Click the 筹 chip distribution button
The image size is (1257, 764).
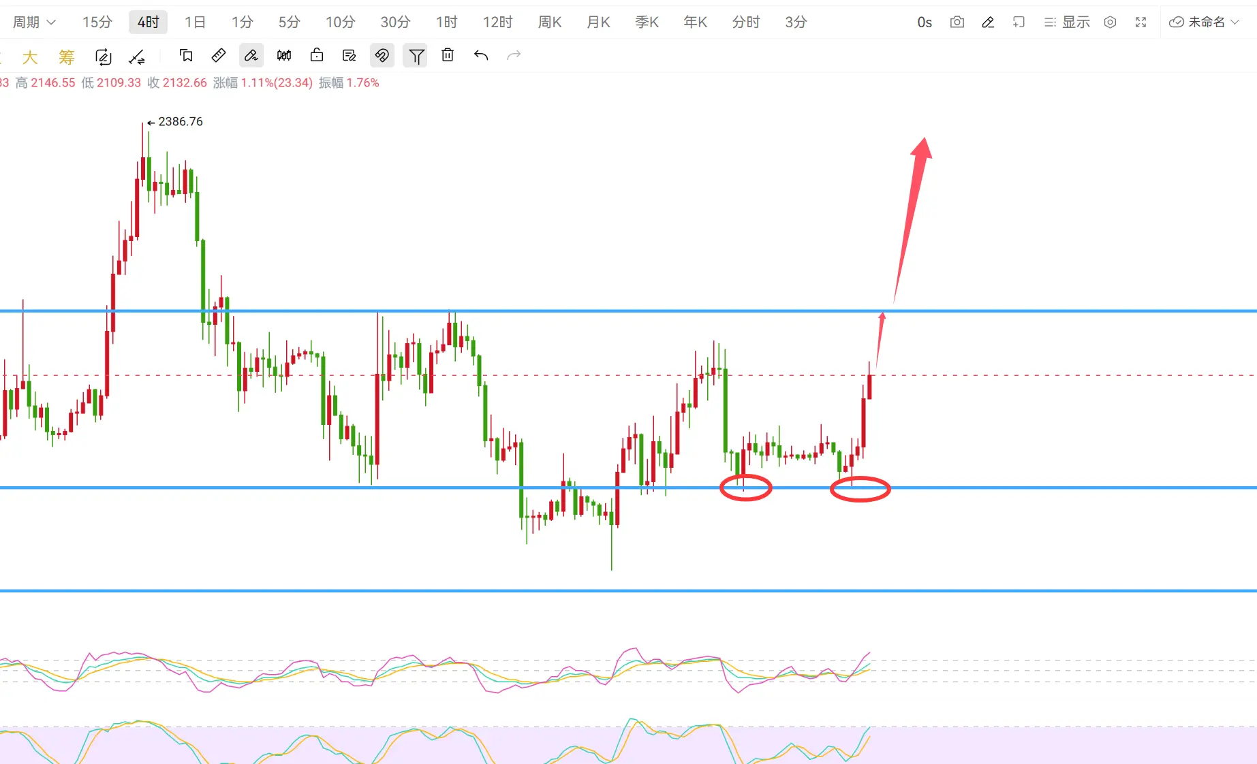pyautogui.click(x=66, y=57)
